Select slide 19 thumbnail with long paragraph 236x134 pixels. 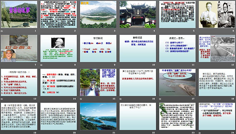[x=19, y=116]
